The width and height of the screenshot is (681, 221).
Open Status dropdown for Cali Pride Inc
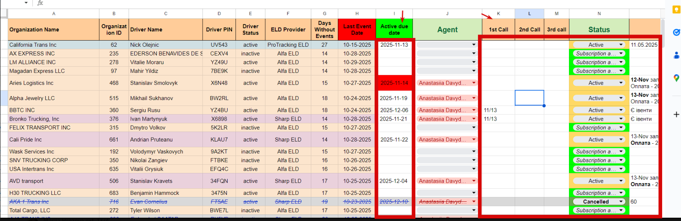pyautogui.click(x=621, y=140)
